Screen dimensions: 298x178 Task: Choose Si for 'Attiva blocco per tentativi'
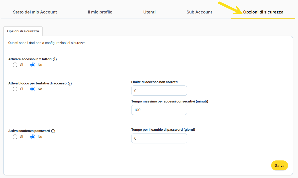pos(15,89)
